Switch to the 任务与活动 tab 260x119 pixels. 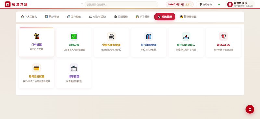pyautogui.click(x=97, y=17)
